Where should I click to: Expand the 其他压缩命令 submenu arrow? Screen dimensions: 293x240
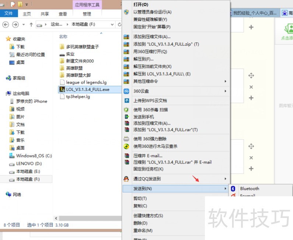(x=225, y=81)
